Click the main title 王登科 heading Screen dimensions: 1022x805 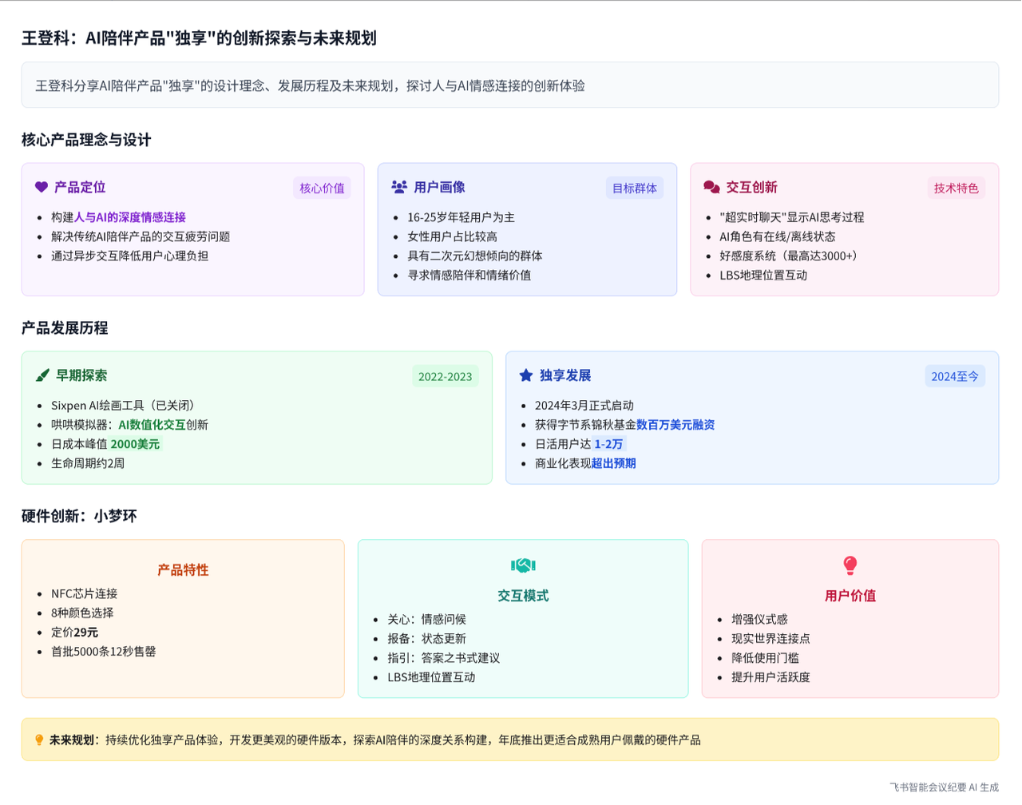(199, 38)
